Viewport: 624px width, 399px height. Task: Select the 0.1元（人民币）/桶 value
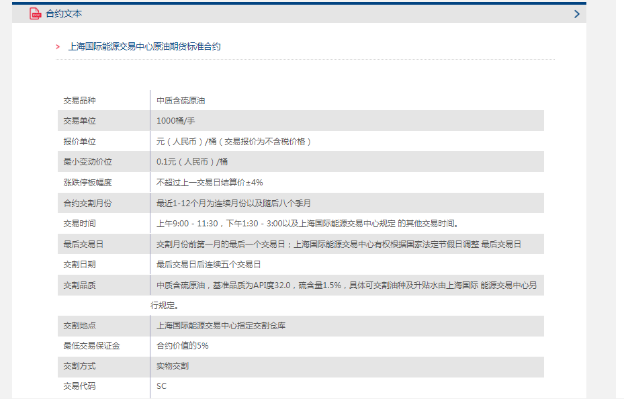click(192, 162)
